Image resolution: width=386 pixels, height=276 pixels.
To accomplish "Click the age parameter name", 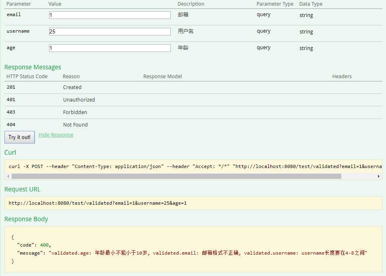I will 11,48.
